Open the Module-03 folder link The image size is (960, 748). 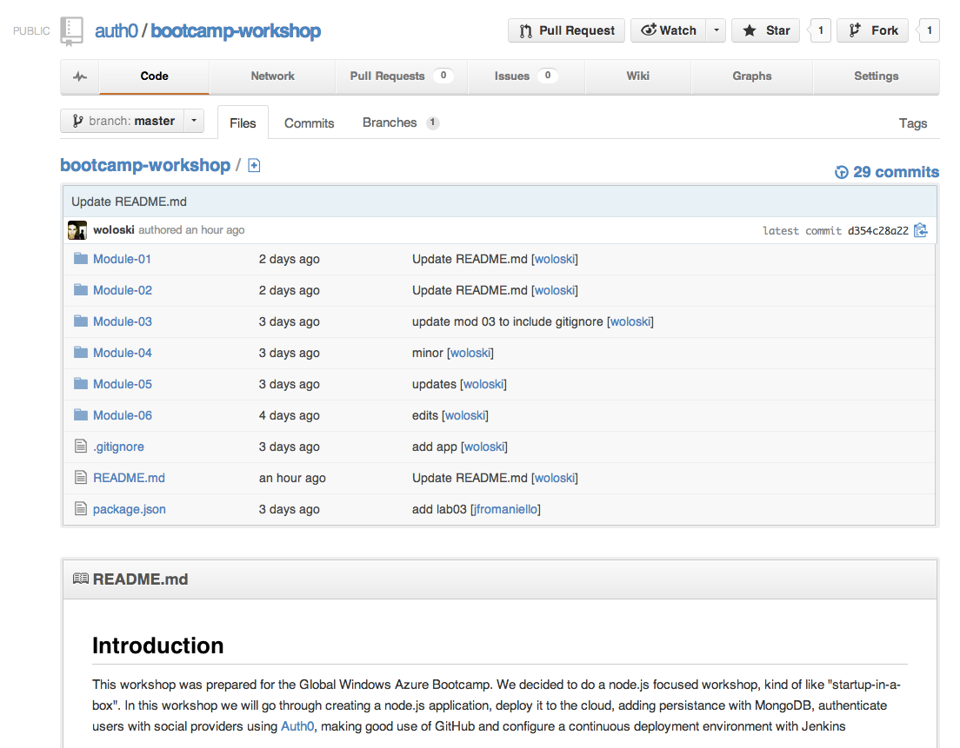point(123,321)
